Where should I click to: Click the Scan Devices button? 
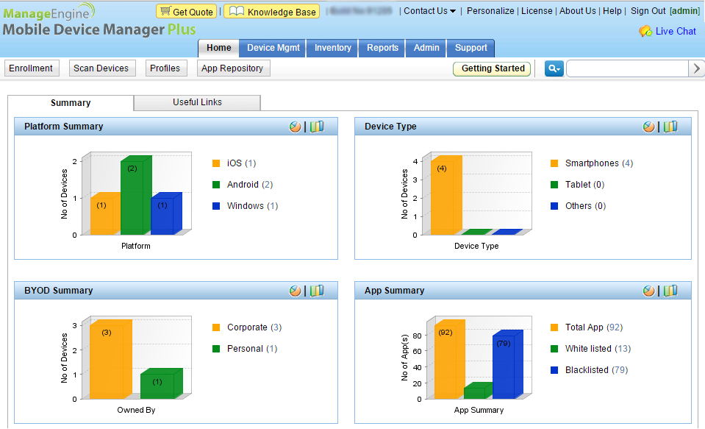pos(101,68)
